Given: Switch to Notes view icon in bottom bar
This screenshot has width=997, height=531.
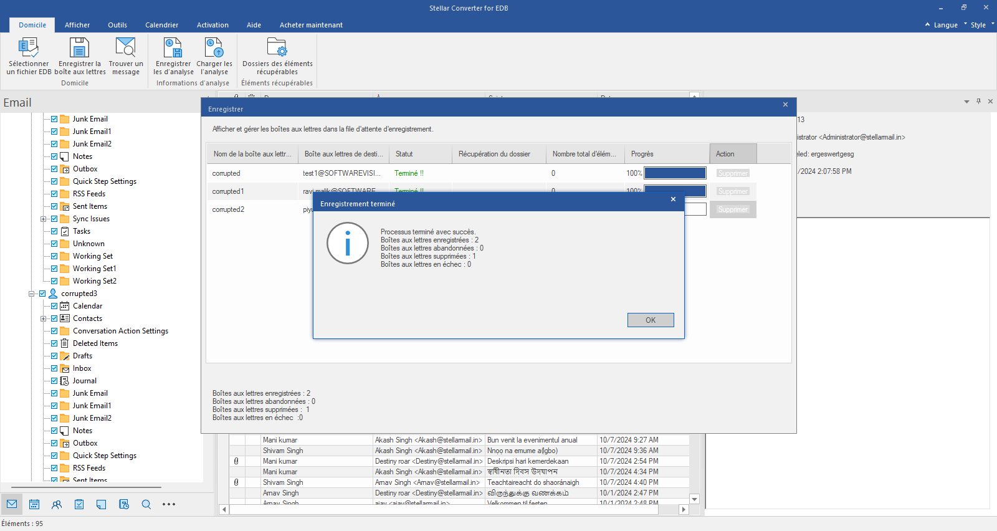Looking at the screenshot, I should click(102, 504).
